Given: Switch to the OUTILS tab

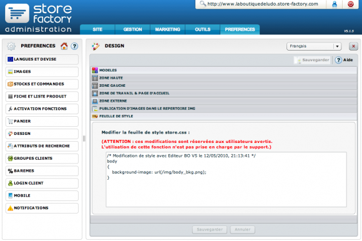Looking at the screenshot, I should point(203,29).
